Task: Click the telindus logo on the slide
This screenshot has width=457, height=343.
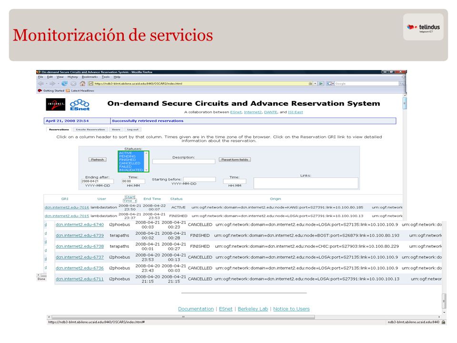Action: click(x=423, y=28)
